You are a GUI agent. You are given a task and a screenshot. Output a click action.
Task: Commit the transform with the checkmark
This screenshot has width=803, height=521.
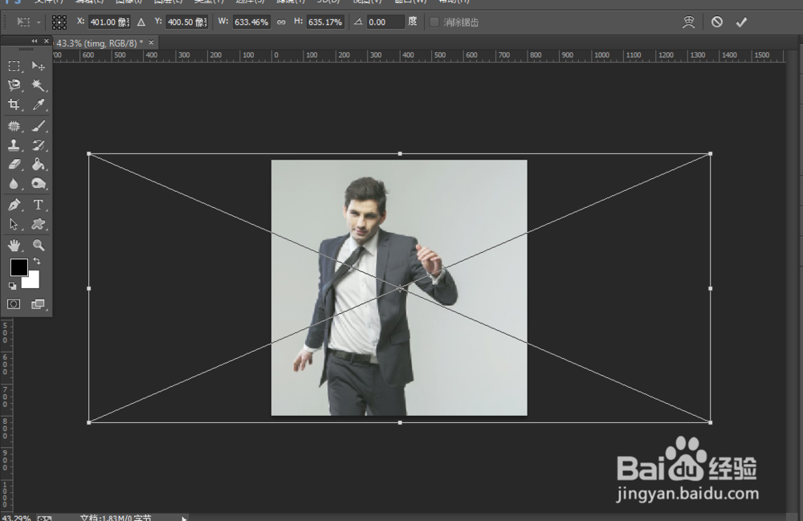click(x=741, y=22)
